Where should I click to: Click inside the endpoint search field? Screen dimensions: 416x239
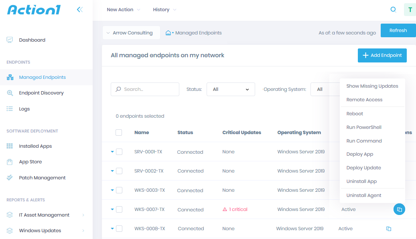click(145, 89)
